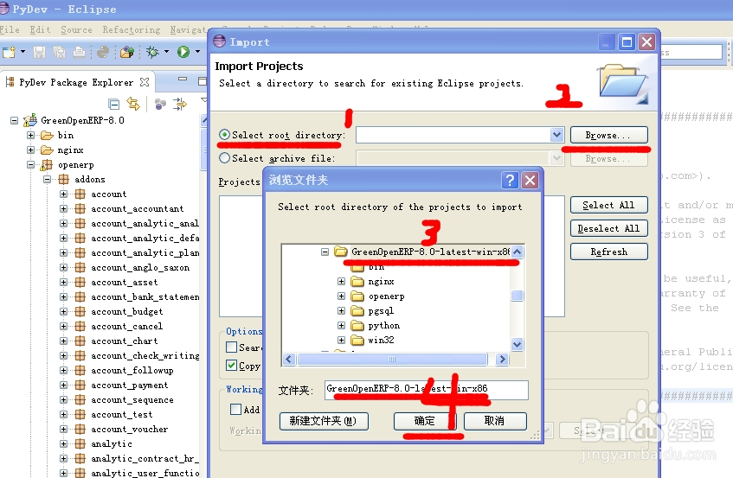
Task: Toggle the Search nested projects checkbox
Action: click(231, 347)
